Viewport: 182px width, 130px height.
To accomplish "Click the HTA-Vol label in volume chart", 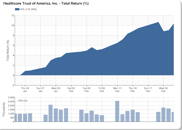I will pos(23,101).
